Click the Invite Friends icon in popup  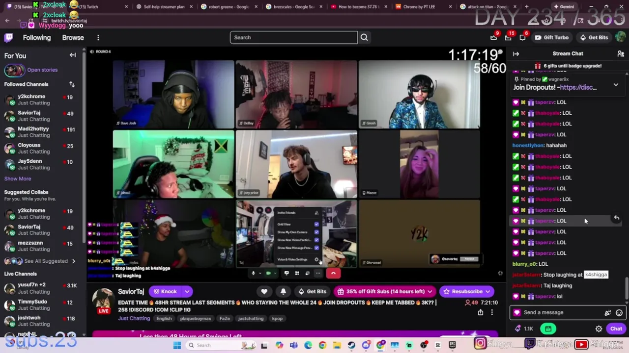tap(316, 213)
